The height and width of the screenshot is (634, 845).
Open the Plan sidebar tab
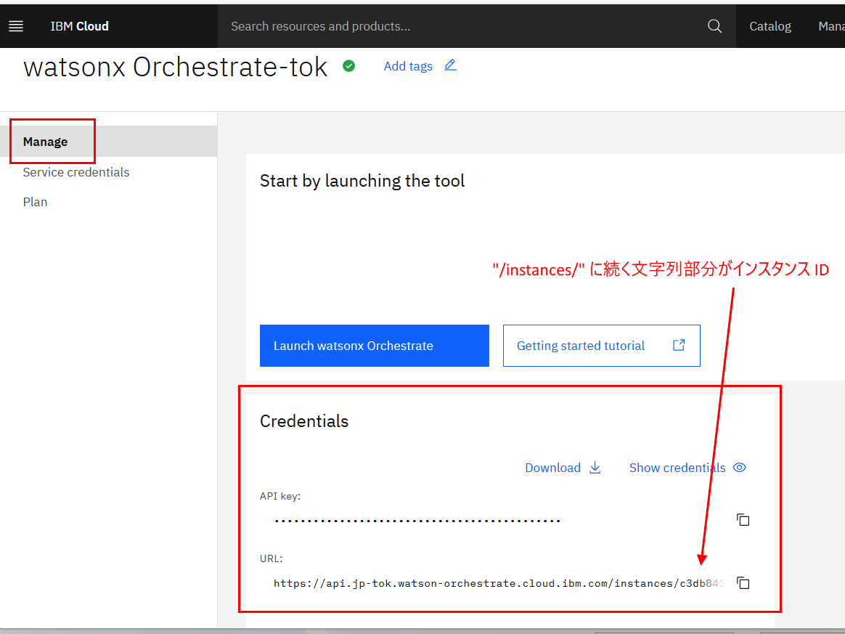[x=35, y=202]
